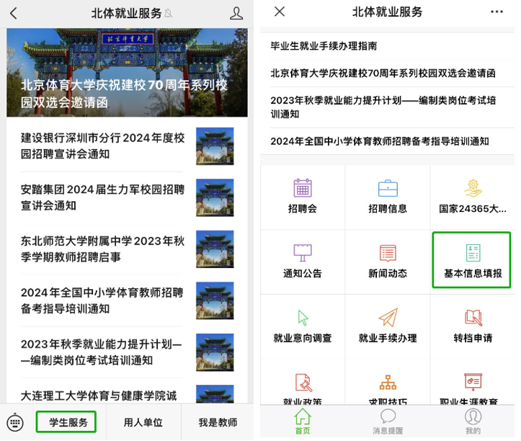Open the 转档申请 icon
Image resolution: width=521 pixels, height=441 pixels.
click(473, 318)
